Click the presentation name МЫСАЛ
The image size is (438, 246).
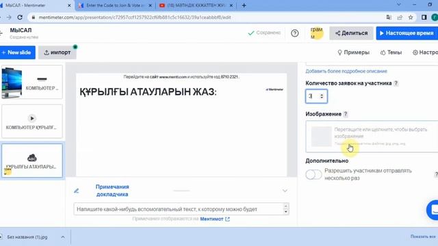21,30
